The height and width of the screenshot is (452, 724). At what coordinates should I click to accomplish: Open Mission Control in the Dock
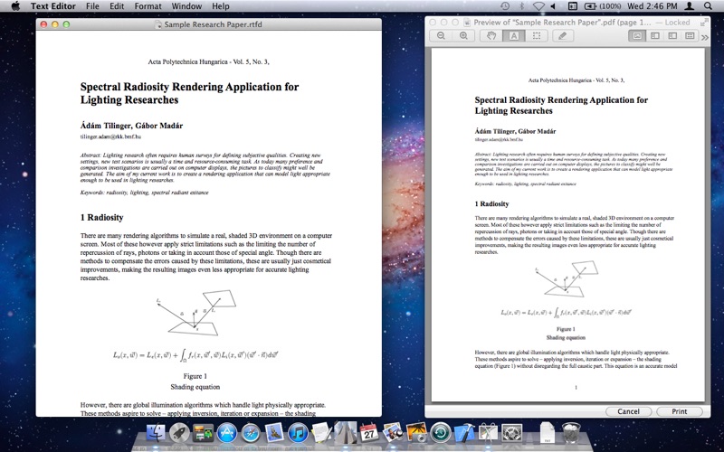203,433
